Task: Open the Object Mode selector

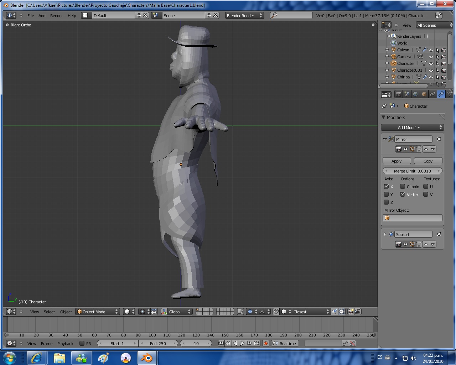Action: [98, 312]
